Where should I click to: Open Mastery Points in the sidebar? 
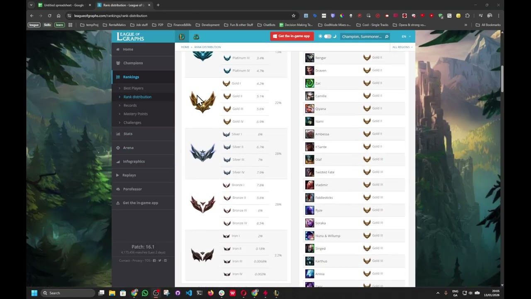pyautogui.click(x=136, y=114)
